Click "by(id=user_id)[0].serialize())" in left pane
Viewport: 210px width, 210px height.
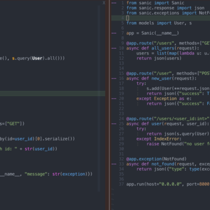point(37,139)
